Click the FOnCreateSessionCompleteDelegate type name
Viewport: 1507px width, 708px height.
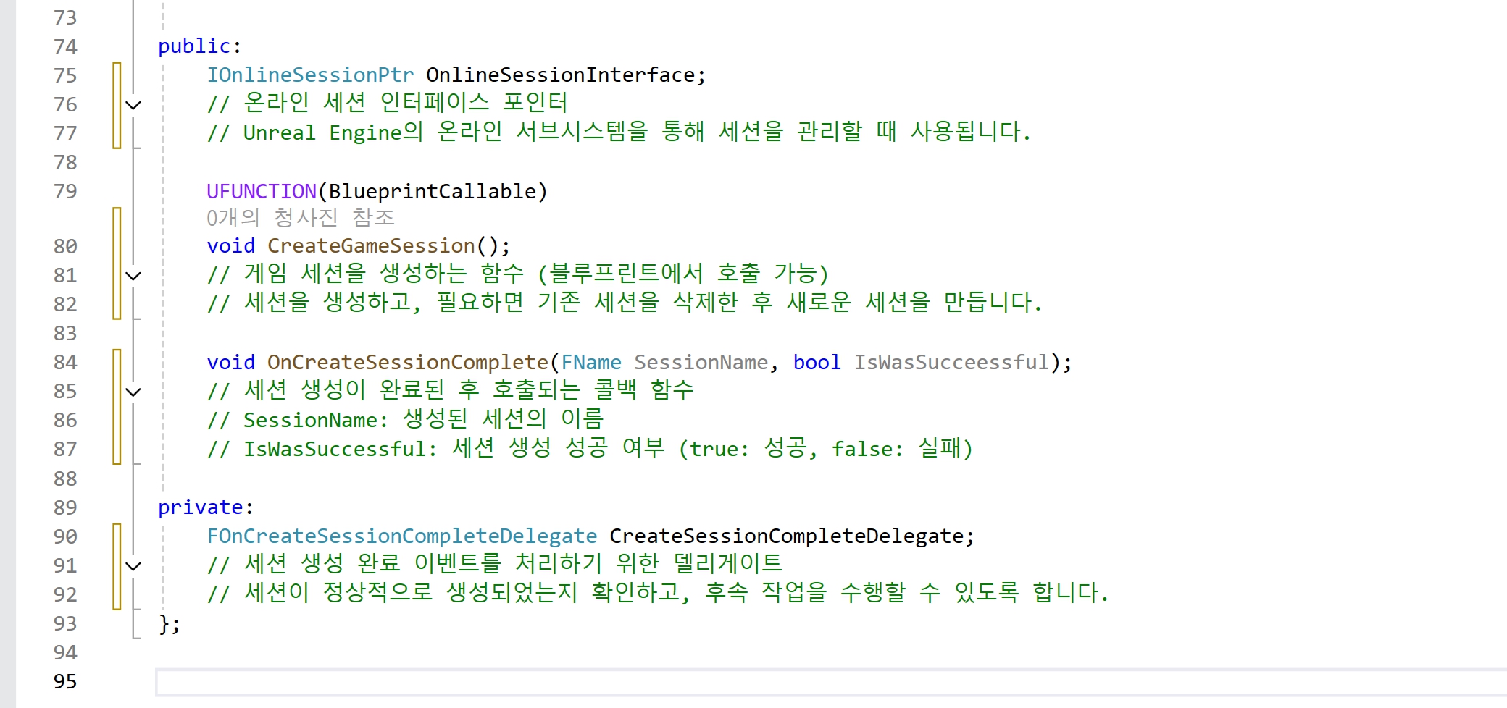tap(402, 536)
